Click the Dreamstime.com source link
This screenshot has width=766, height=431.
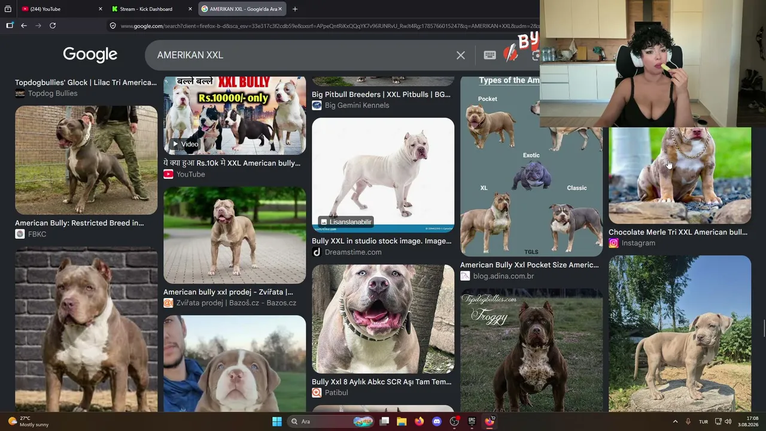pyautogui.click(x=346, y=252)
